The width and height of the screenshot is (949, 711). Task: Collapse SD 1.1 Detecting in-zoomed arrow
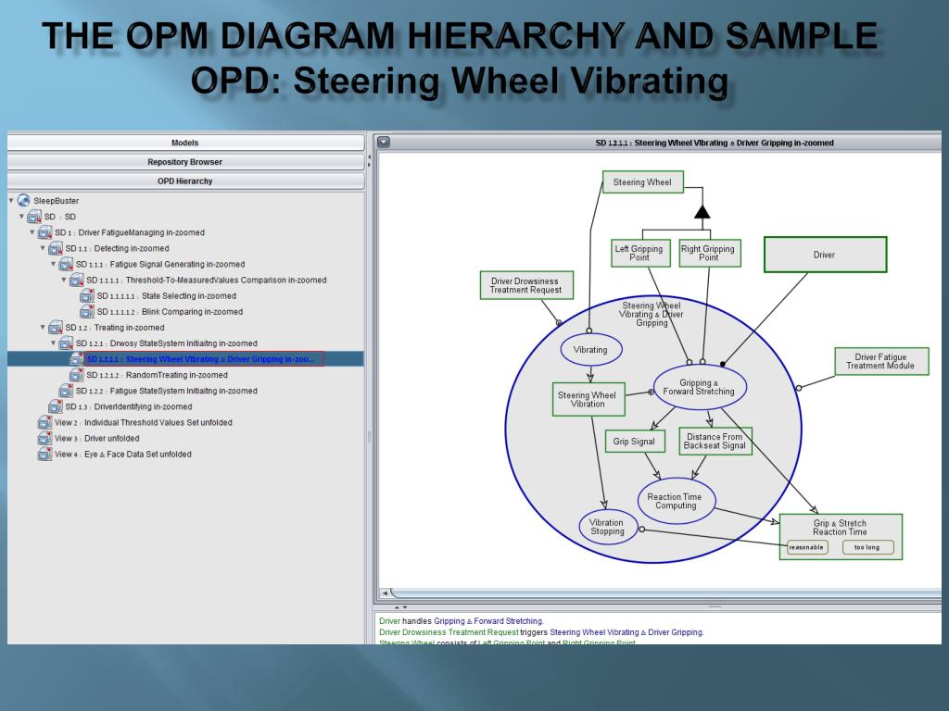click(43, 248)
